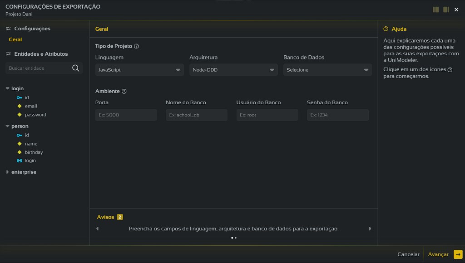Toggle the left panel layout icon
Viewport: 465px width, 263px height.
pos(435,10)
